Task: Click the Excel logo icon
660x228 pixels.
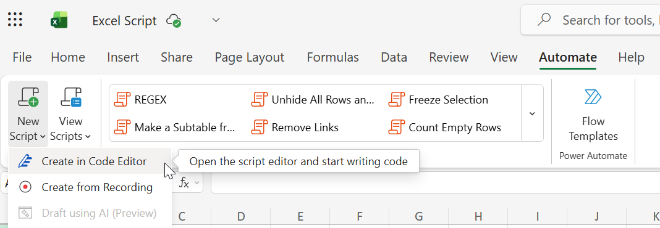Action: 59,20
